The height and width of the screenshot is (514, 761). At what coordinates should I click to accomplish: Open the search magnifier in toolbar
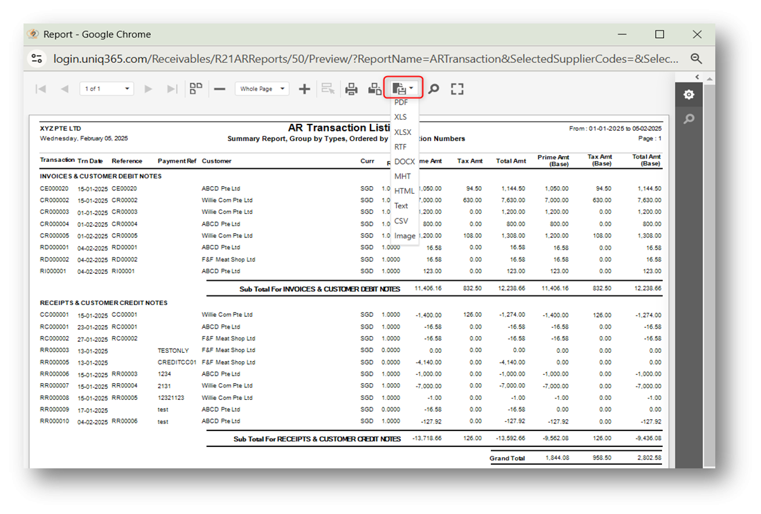pos(434,89)
